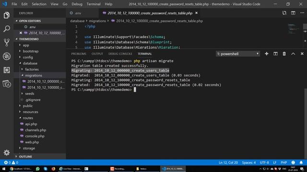Viewport: 307px width, 172px height.
Task: Open the Selection menu
Action: [x=39, y=4]
